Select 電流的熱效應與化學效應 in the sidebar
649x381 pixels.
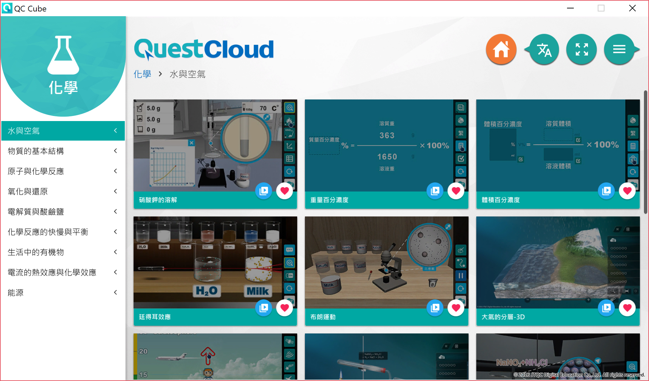tap(63, 272)
